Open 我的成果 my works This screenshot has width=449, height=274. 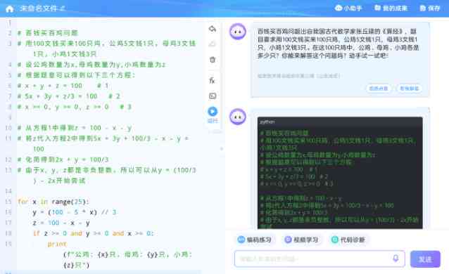pyautogui.click(x=391, y=8)
